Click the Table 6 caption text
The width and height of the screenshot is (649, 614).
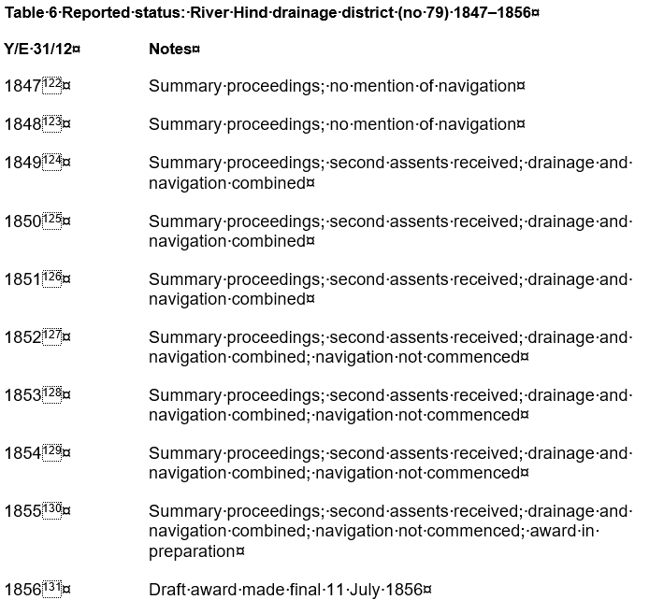click(271, 13)
